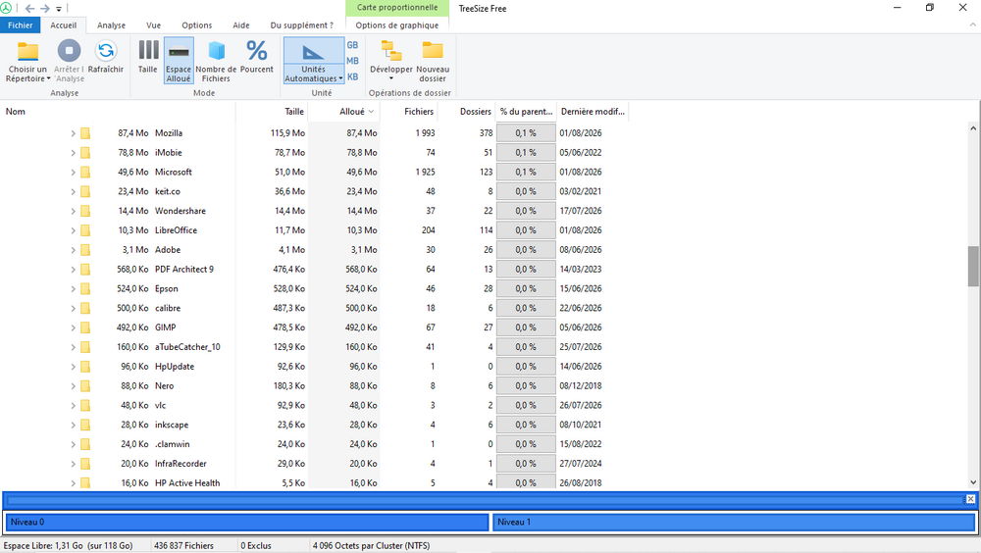Screen dimensions: 981x553
Task: Click the keit.co folder icon
Action: coord(85,191)
